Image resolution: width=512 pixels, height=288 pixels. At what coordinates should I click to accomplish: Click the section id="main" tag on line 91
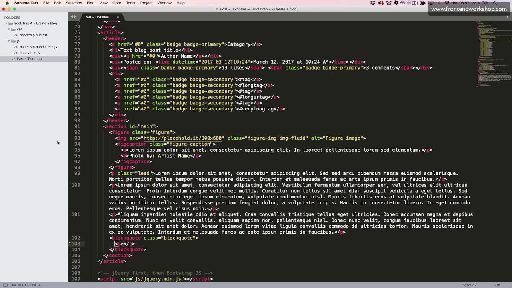tap(130, 126)
